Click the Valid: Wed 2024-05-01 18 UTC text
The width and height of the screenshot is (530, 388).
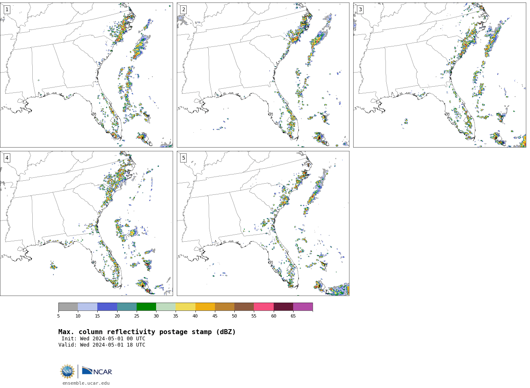point(102,345)
